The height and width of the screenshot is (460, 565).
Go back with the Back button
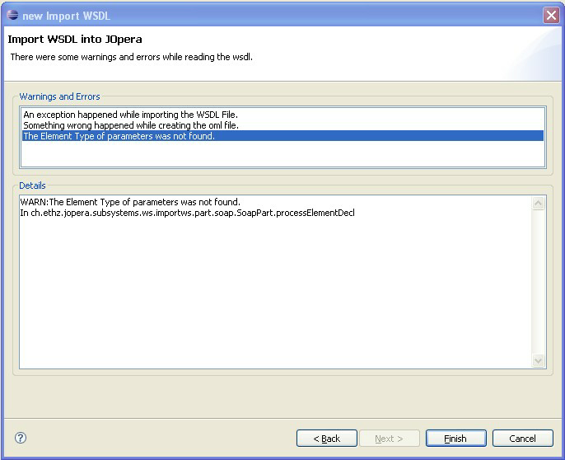click(327, 439)
